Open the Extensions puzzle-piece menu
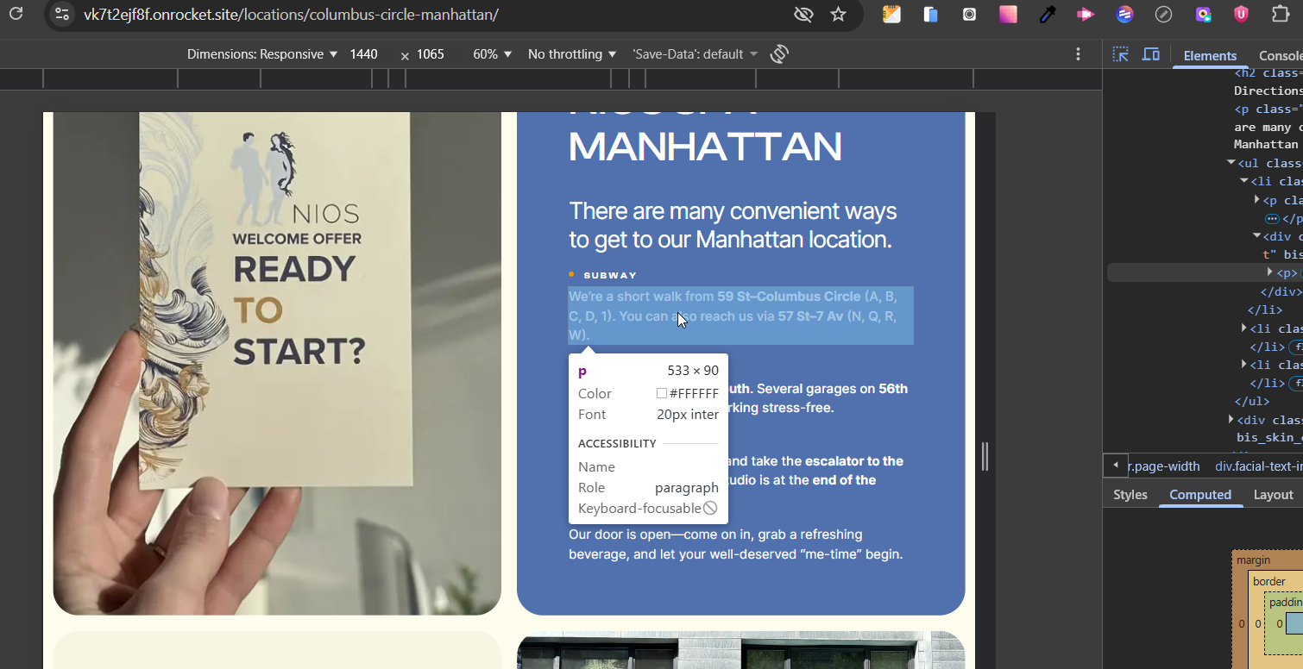The image size is (1303, 669). click(1281, 14)
